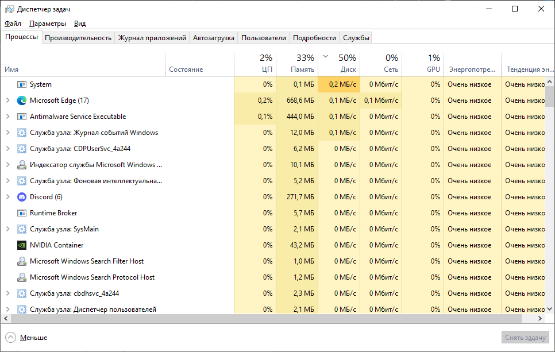Expand Служба узла: Фоновая интеллектуальна... row
Image resolution: width=555 pixels, height=352 pixels.
coord(8,181)
